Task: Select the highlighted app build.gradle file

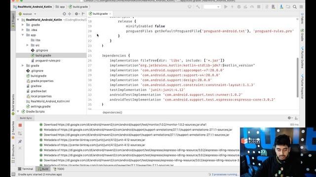Action: point(41,56)
